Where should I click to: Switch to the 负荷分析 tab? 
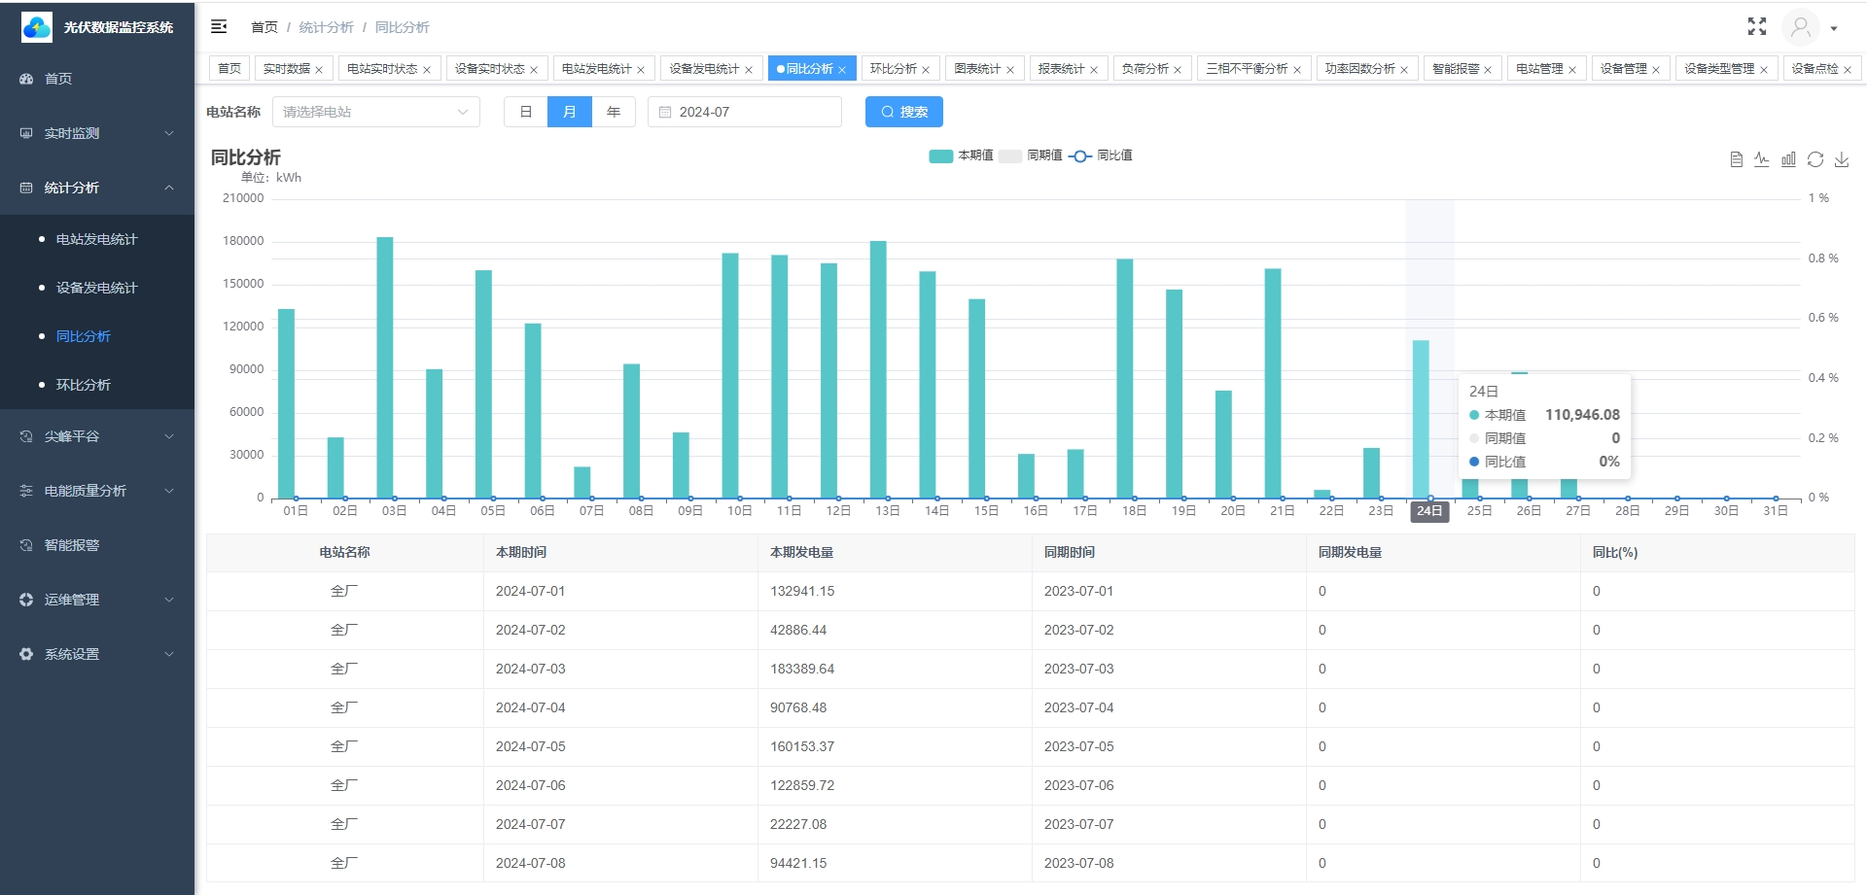coord(1145,69)
